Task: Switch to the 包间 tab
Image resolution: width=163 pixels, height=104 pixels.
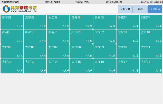Action: tap(140, 9)
